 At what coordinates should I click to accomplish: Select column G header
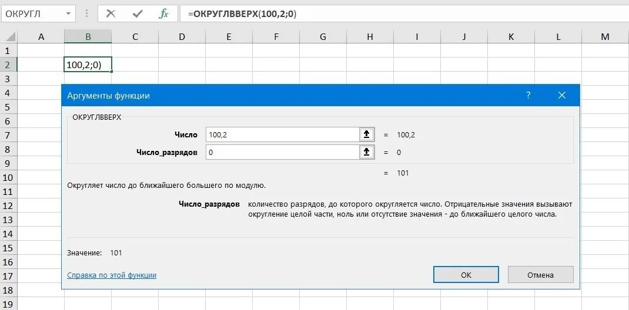323,37
